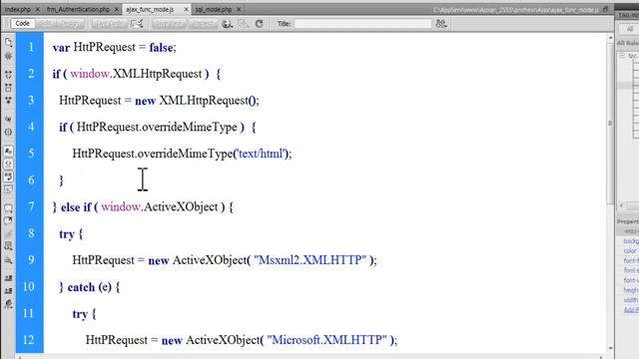The height and width of the screenshot is (359, 639).
Task: Close the sql_mode.php tab
Action: (x=239, y=9)
